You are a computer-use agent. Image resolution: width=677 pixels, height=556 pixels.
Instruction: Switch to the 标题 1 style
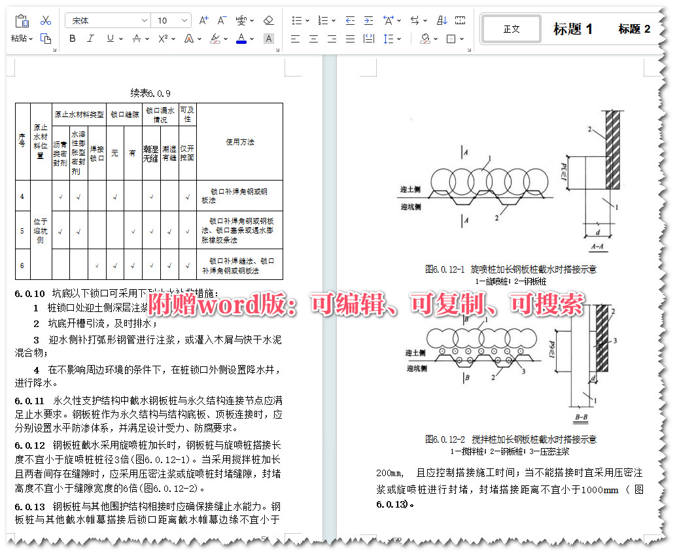click(571, 29)
